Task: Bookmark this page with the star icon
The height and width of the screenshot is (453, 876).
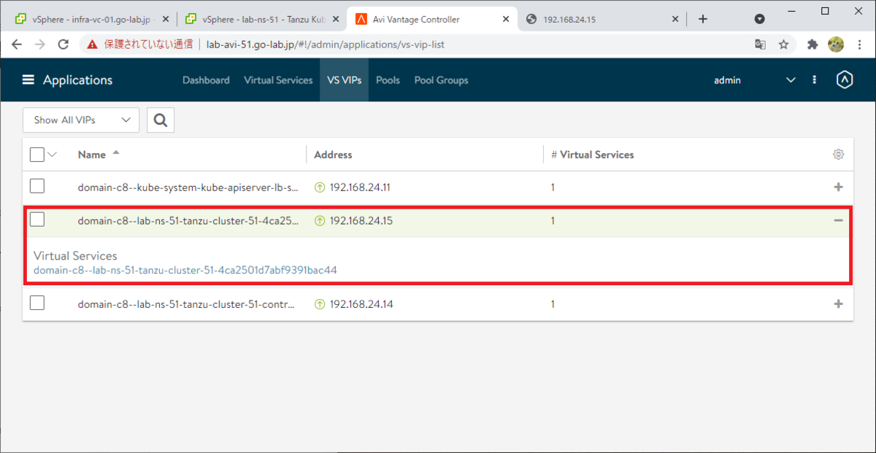Action: 784,44
